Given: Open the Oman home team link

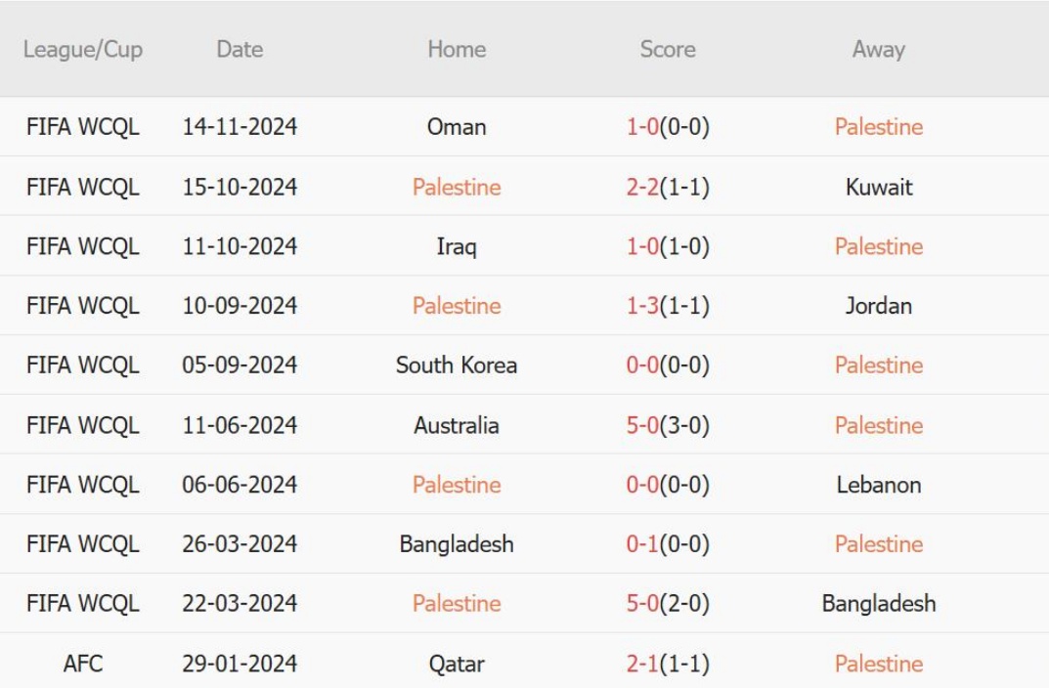Looking at the screenshot, I should (x=457, y=127).
